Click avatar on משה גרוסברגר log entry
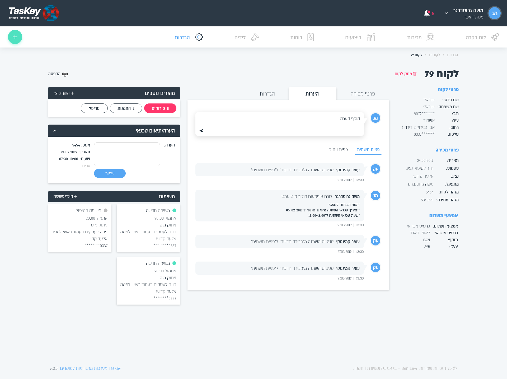The image size is (507, 379). point(375,196)
